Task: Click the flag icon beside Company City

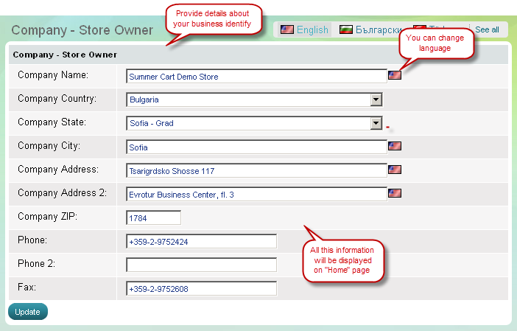Action: coord(395,147)
